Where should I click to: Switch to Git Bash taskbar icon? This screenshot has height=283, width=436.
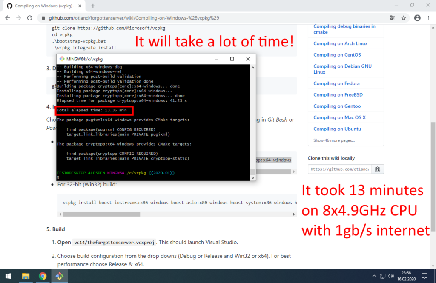point(60,276)
